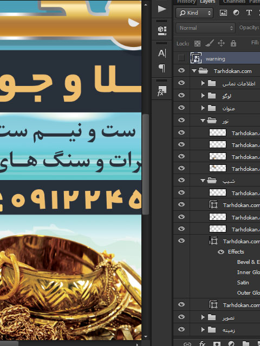
Task: Hide the نور group
Action: tap(181, 120)
